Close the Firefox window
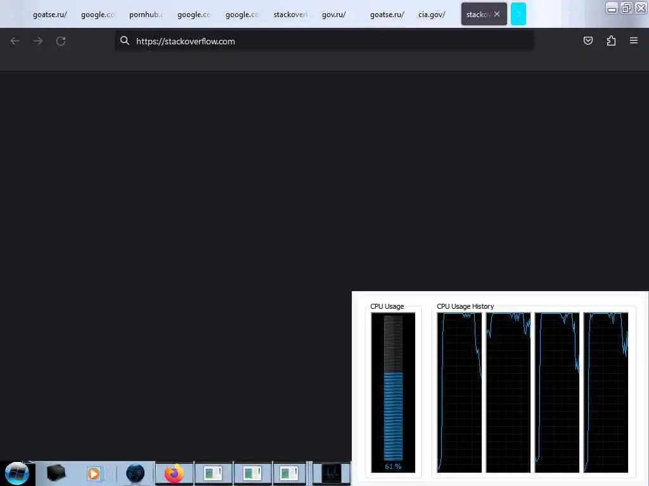 [641, 8]
